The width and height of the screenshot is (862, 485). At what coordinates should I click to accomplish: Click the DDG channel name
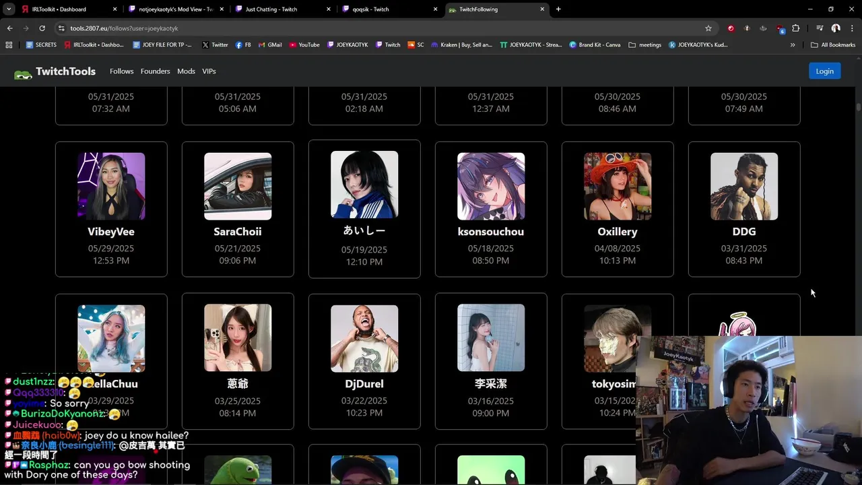click(744, 232)
